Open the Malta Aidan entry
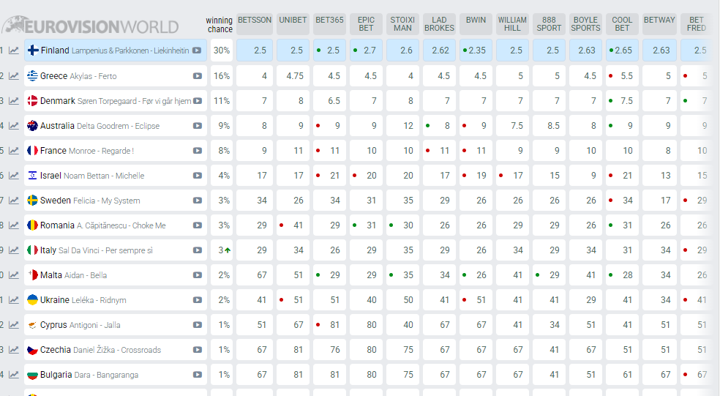720x396 pixels. [x=116, y=274]
